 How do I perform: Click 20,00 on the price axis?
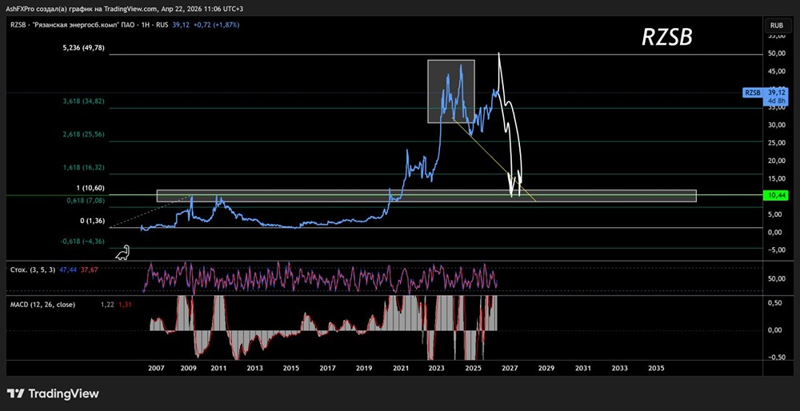click(x=778, y=161)
